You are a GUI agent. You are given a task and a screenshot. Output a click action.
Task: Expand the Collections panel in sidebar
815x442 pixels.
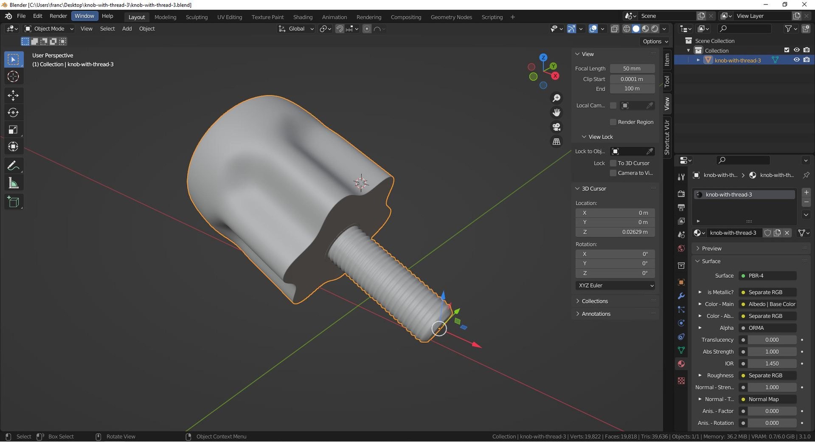coord(594,301)
